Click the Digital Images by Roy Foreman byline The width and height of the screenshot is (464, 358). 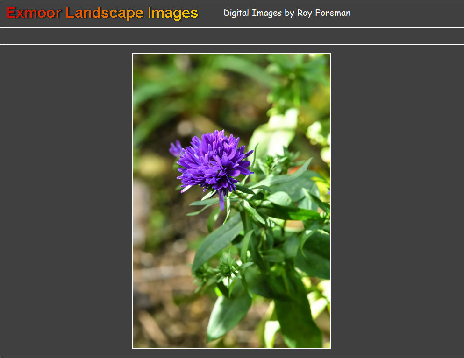point(286,13)
